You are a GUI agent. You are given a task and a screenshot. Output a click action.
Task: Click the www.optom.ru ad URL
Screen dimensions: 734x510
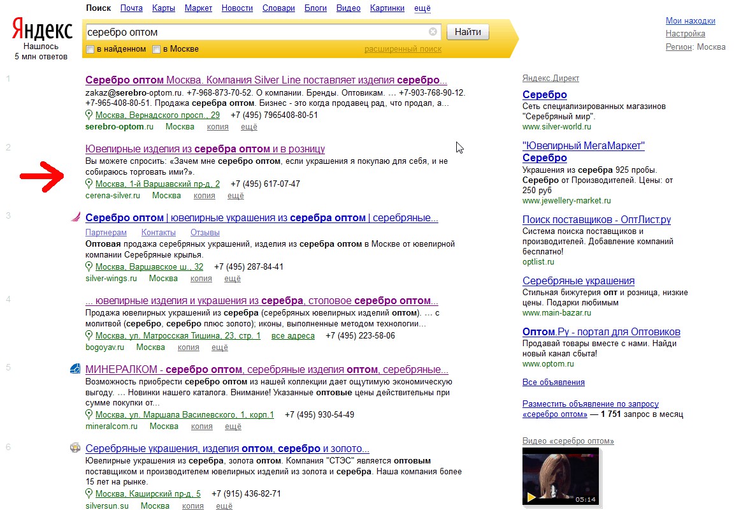tap(548, 364)
